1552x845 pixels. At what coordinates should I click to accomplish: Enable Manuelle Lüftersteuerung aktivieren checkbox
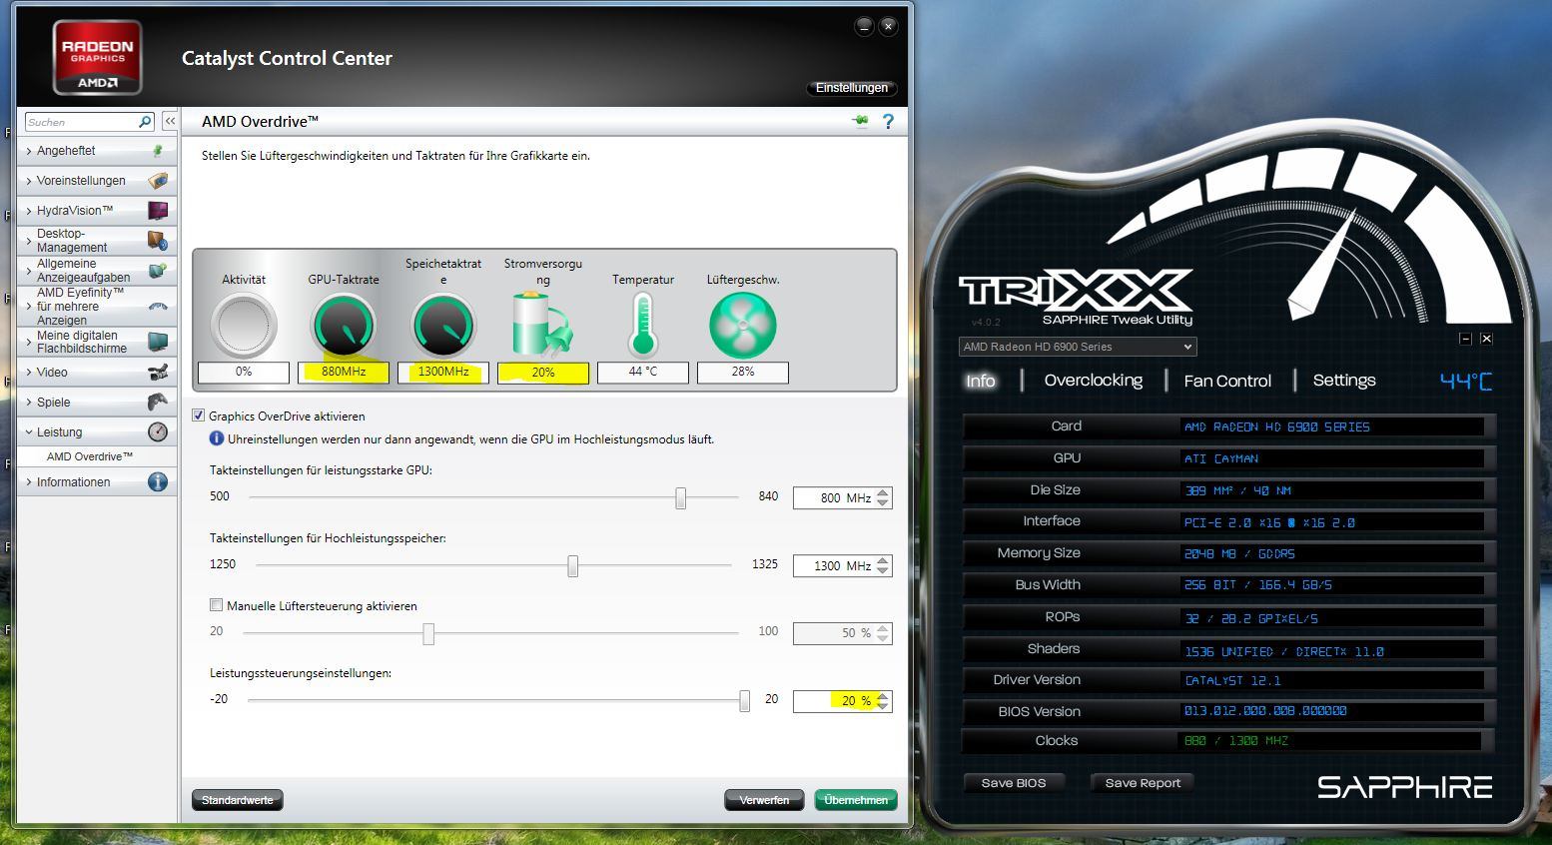(x=216, y=605)
